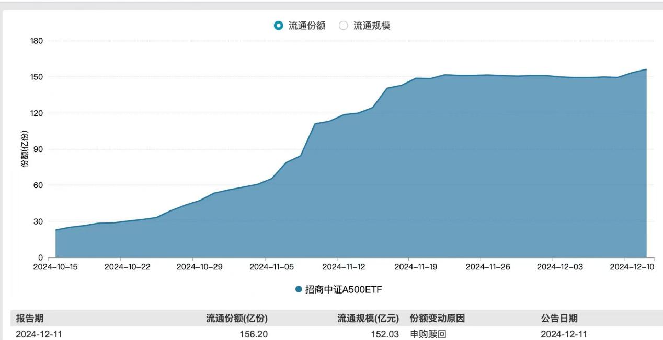The width and height of the screenshot is (663, 340).
Task: Click the 180 y-axis label
Action: (x=37, y=41)
